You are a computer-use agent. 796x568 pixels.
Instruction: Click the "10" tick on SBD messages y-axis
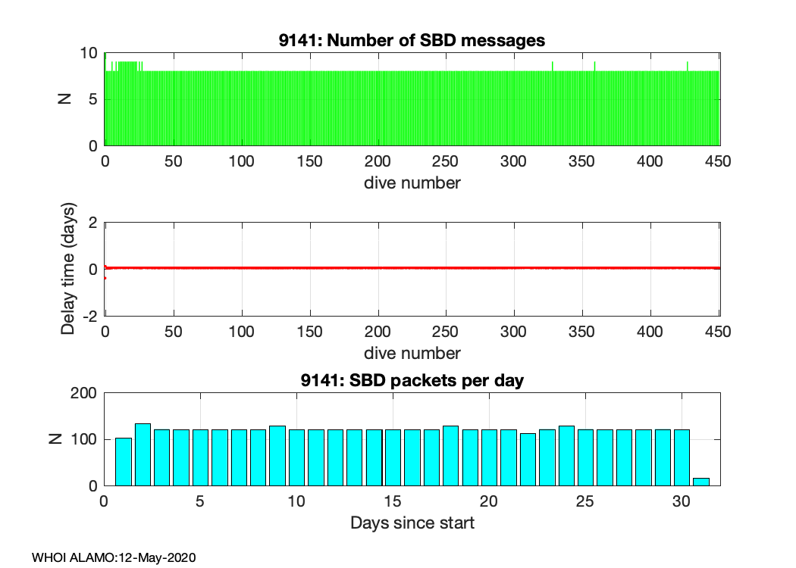89,53
